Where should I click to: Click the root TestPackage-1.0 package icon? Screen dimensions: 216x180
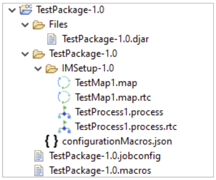click(26, 10)
